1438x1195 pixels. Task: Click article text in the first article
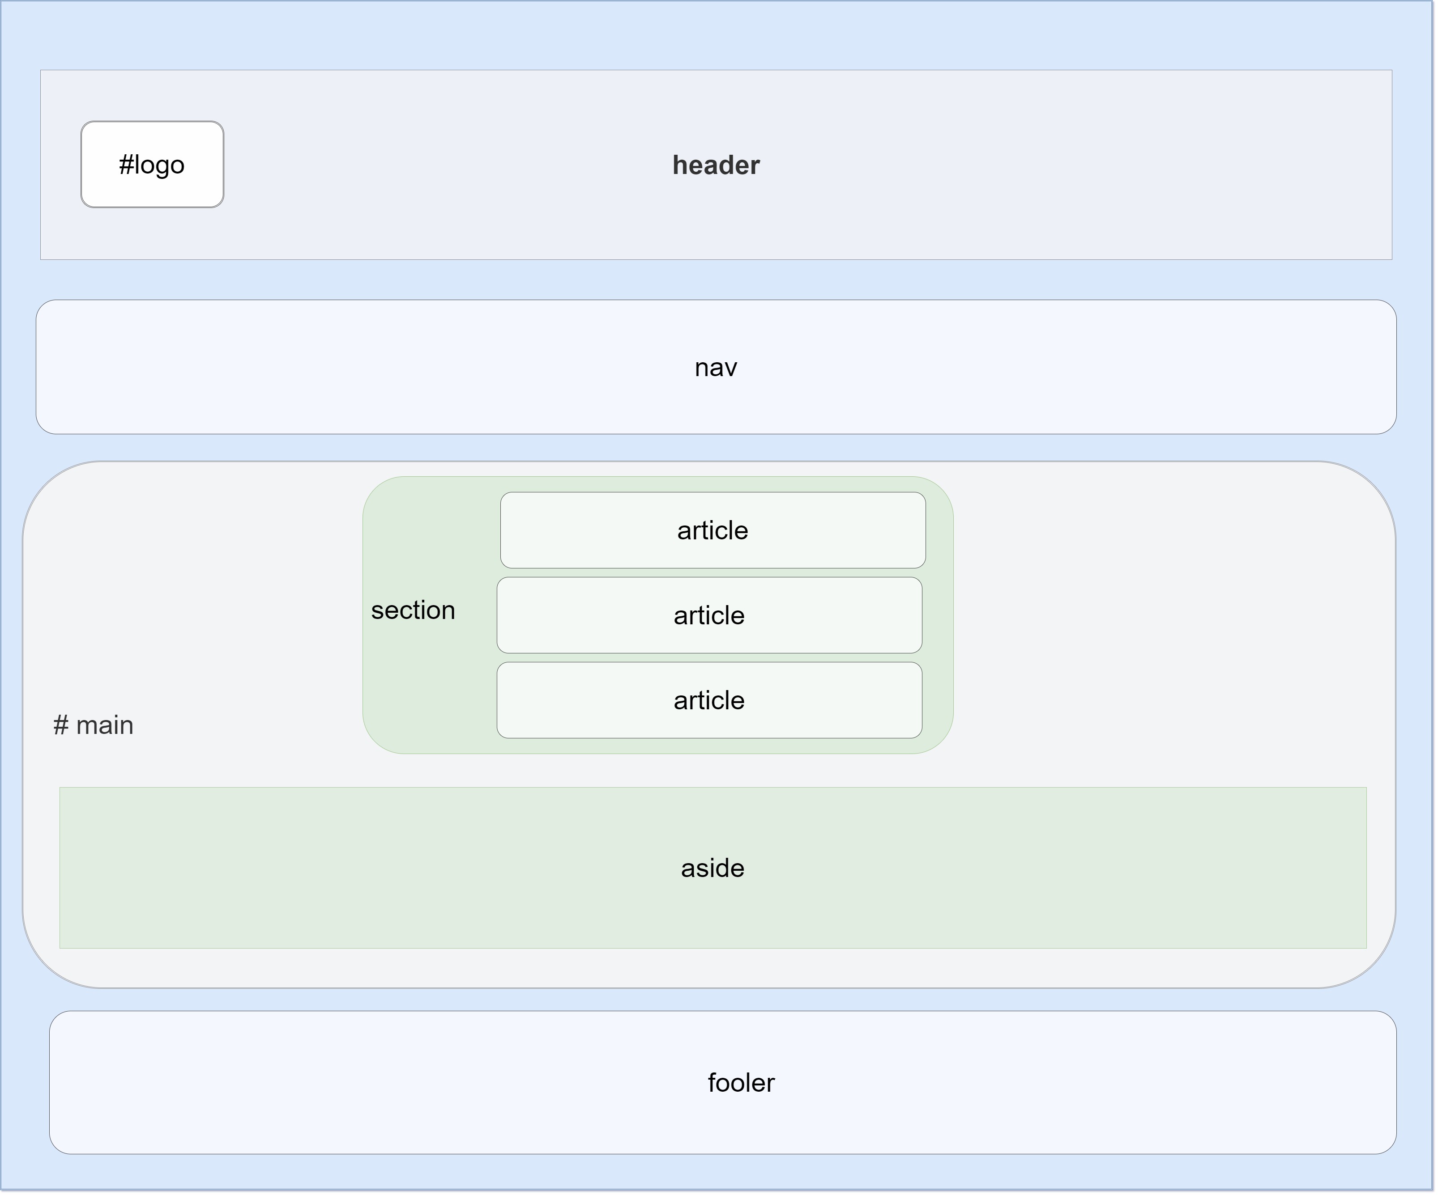click(712, 531)
